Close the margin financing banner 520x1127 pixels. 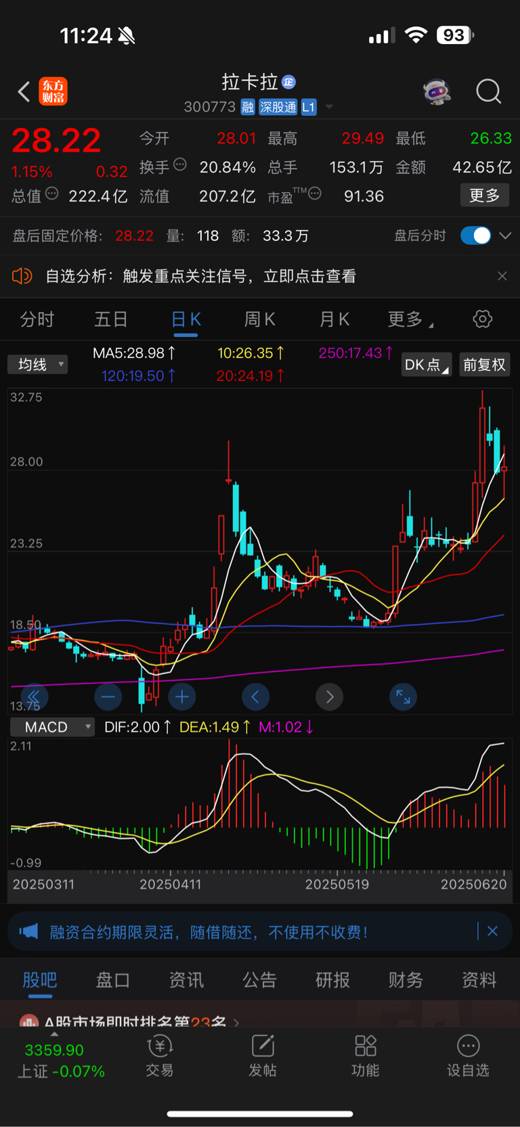[x=492, y=931]
